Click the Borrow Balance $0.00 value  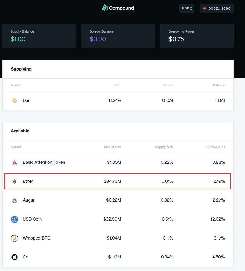tap(98, 39)
